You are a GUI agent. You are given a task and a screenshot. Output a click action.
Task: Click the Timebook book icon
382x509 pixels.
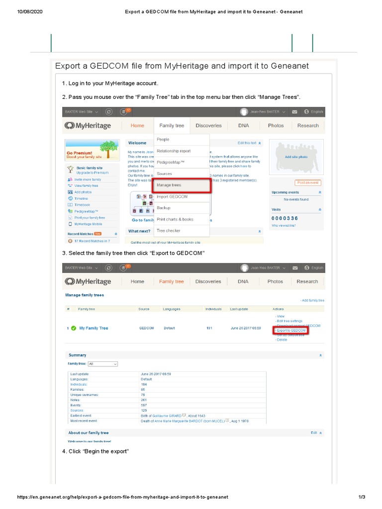[x=70, y=205]
